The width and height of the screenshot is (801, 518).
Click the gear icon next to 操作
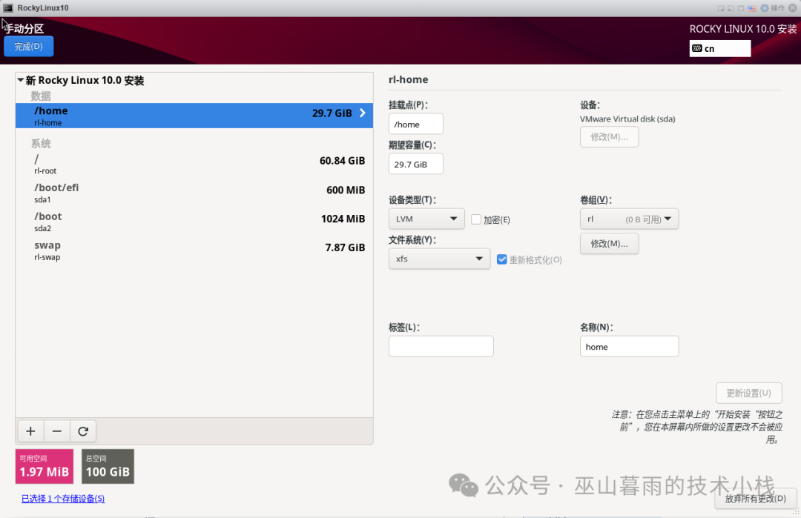tap(764, 8)
